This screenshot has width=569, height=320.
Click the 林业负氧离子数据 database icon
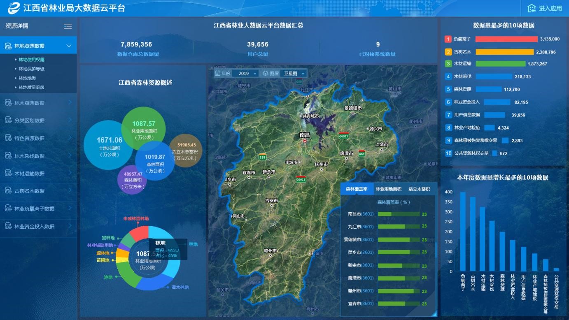click(8, 209)
